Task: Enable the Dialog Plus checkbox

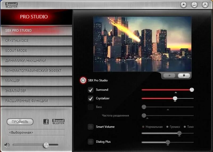Action: (x=91, y=142)
